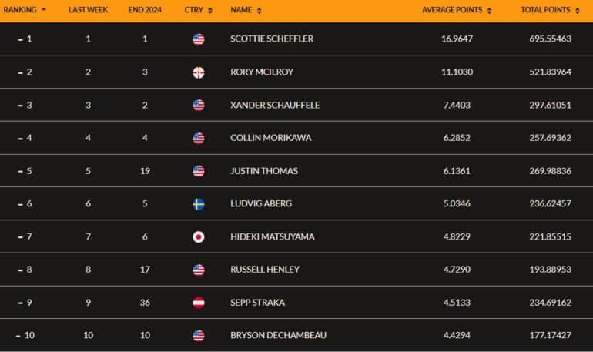Image resolution: width=593 pixels, height=352 pixels.
Task: Open Xander Schauffele player name
Action: (275, 105)
